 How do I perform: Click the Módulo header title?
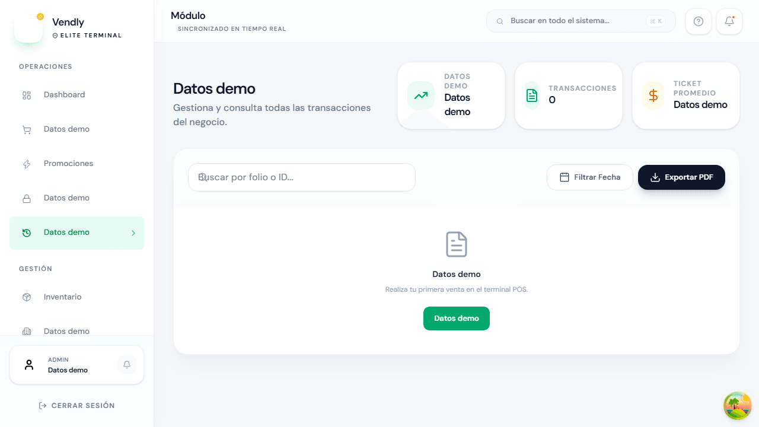188,16
